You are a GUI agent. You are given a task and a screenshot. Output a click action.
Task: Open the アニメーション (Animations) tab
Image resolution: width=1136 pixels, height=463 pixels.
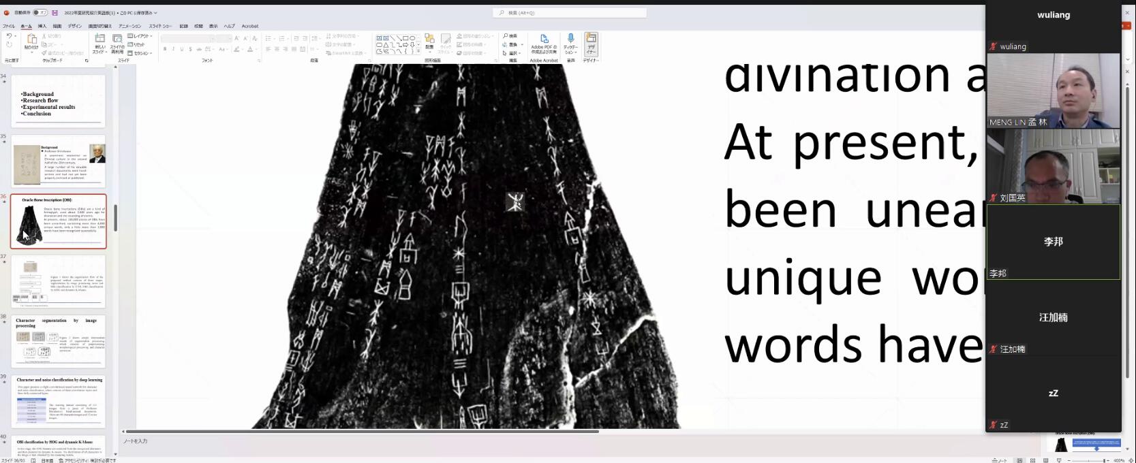click(129, 26)
